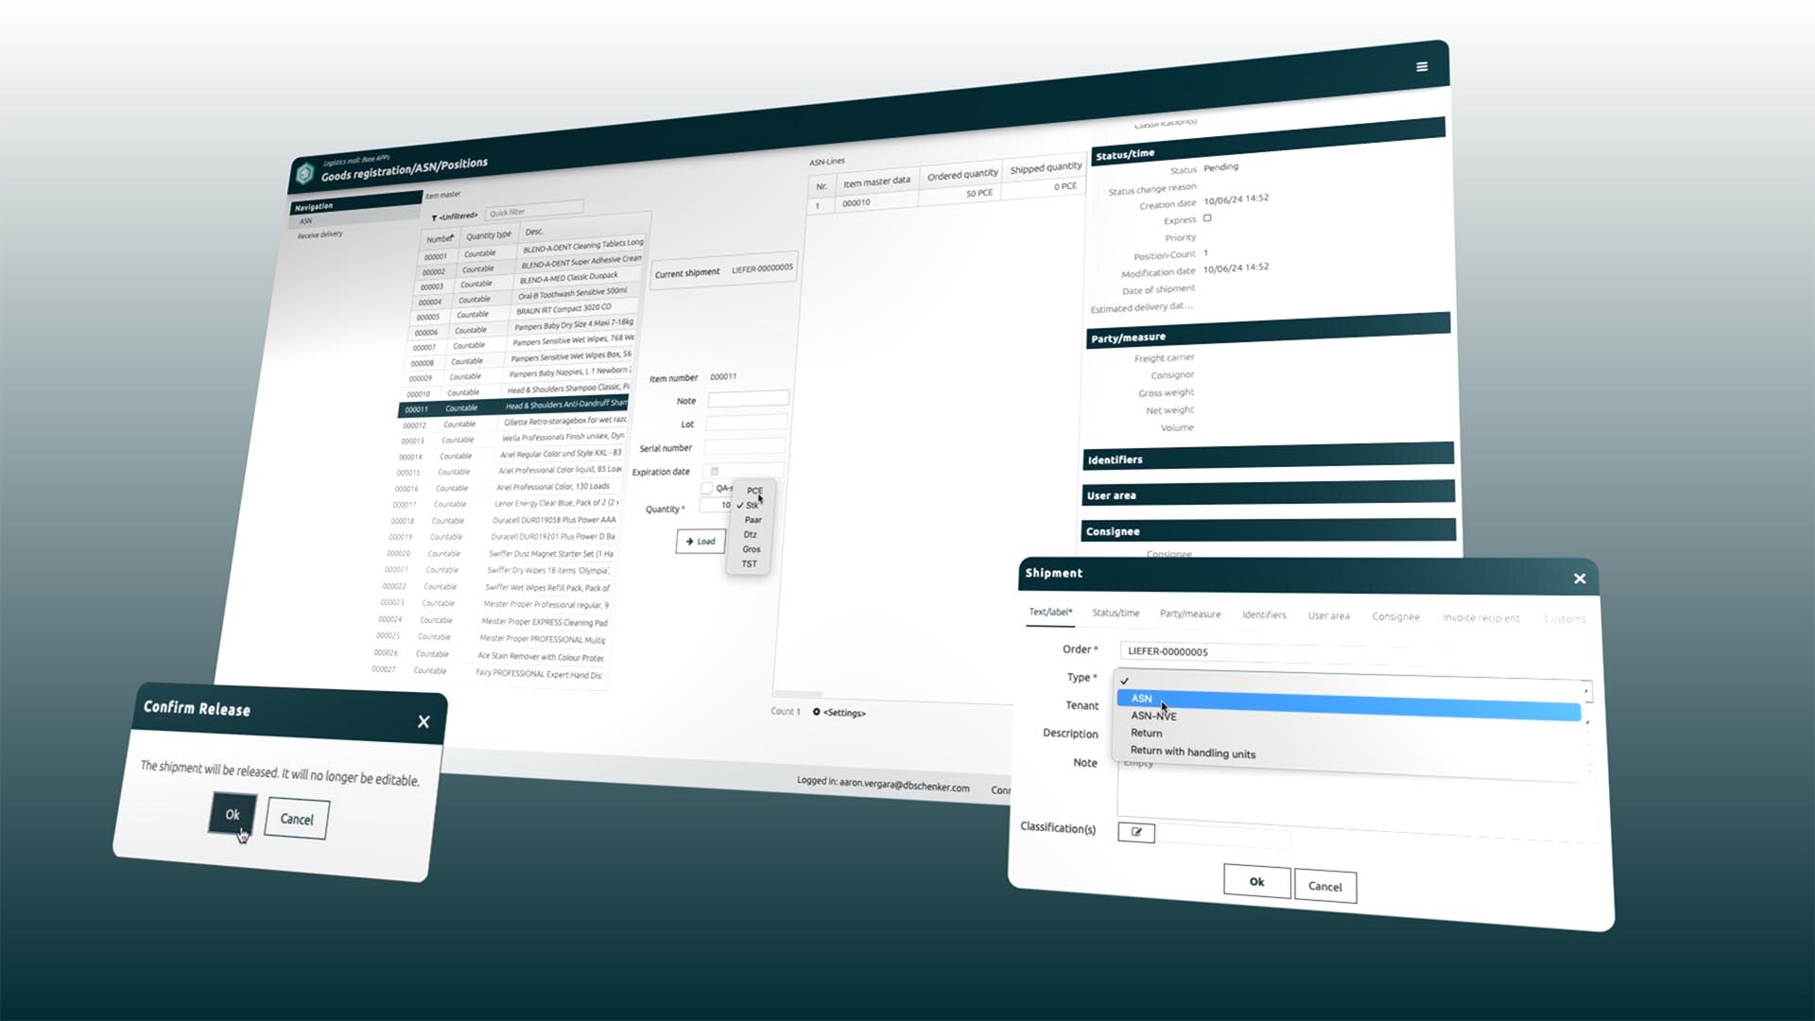This screenshot has width=1815, height=1021.
Task: Click the edit pencil icon in Classifications row
Action: point(1135,830)
